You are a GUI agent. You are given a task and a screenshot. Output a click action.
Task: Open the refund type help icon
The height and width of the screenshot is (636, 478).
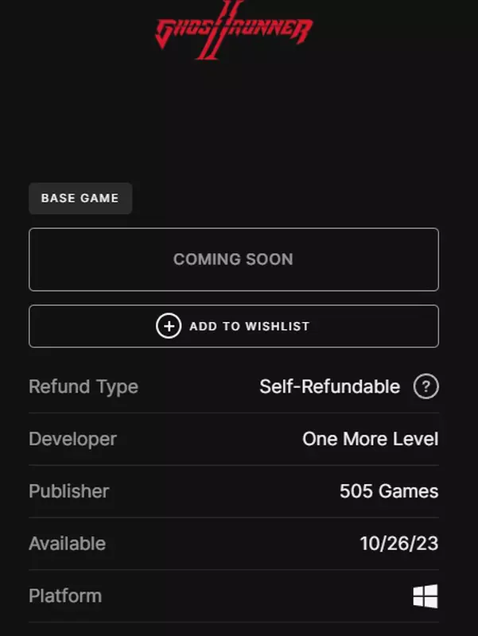(x=426, y=386)
